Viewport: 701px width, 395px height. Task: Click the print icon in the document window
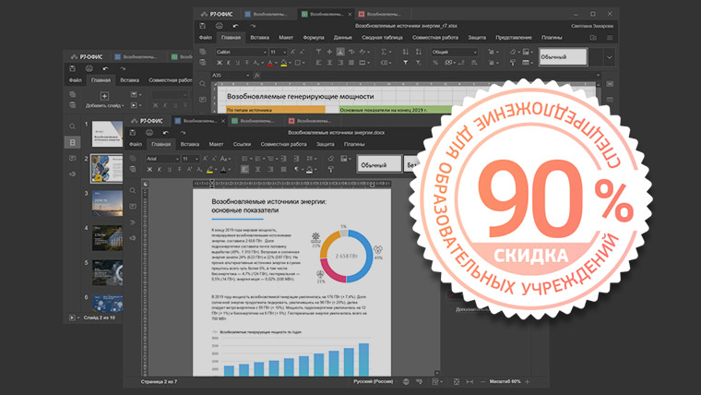pos(151,133)
